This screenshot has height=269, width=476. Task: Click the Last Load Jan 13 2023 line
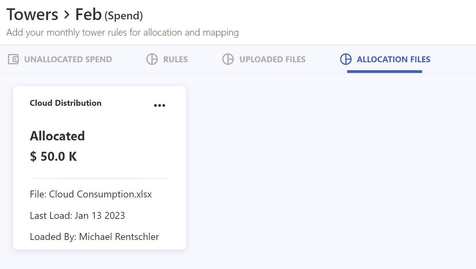77,216
